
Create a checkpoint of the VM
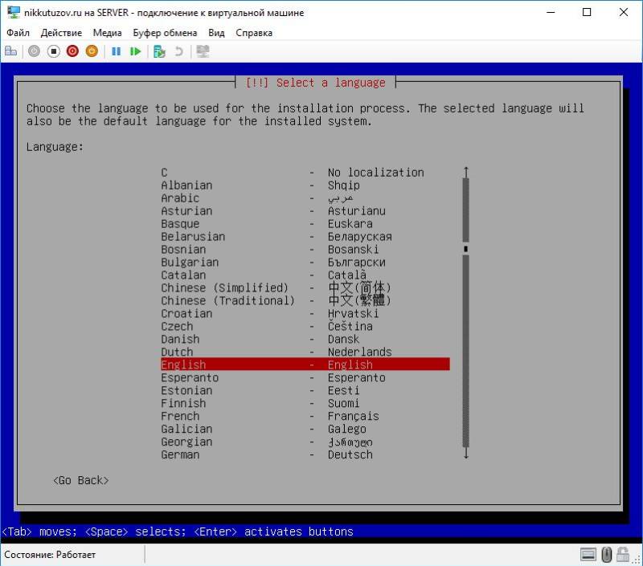(x=158, y=51)
